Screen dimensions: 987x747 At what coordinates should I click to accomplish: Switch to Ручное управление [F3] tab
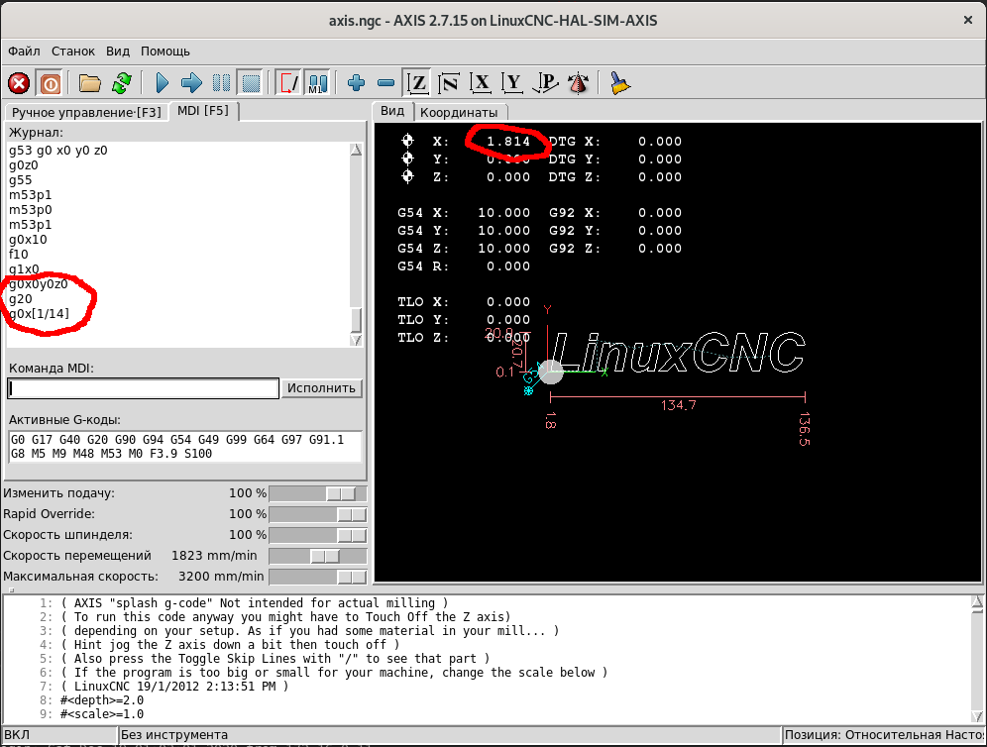86,113
